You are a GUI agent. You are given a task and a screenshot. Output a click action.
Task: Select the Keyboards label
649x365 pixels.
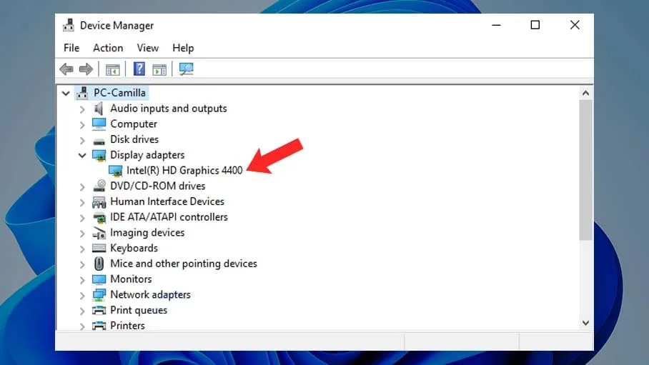(x=134, y=249)
